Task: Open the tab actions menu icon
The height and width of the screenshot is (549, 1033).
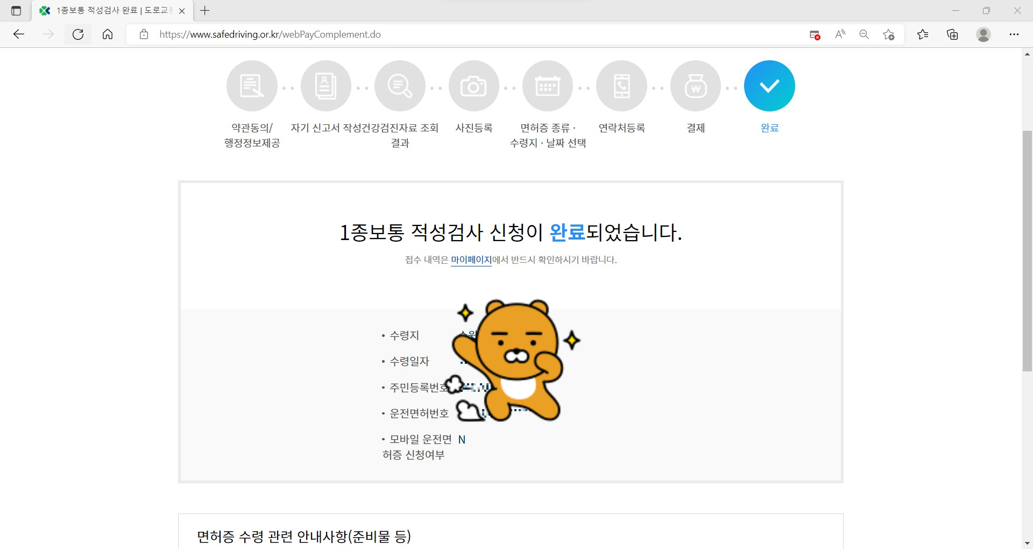Action: click(x=16, y=11)
